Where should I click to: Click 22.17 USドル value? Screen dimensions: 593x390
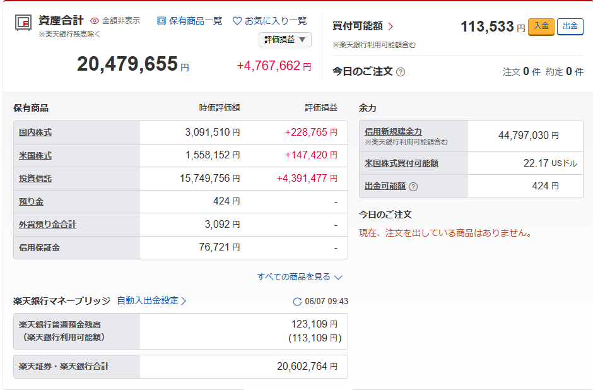(x=550, y=163)
